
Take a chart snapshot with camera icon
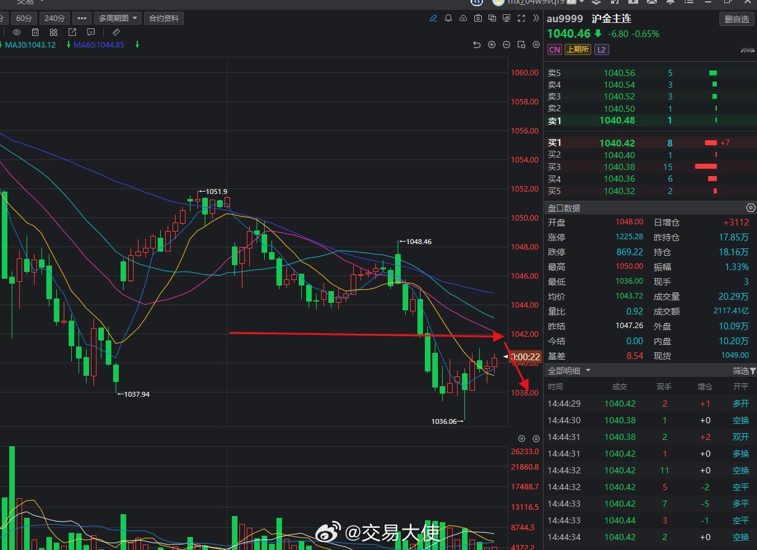[x=478, y=19]
